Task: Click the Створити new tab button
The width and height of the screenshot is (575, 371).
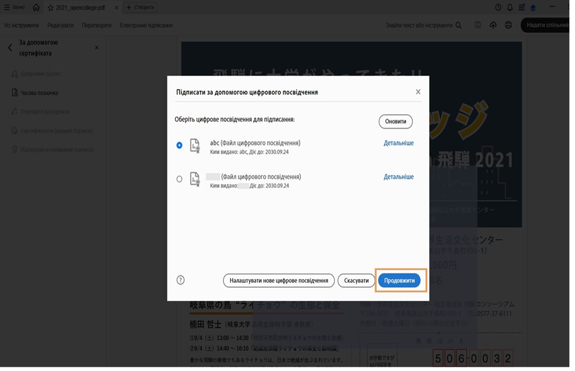Action: point(140,7)
